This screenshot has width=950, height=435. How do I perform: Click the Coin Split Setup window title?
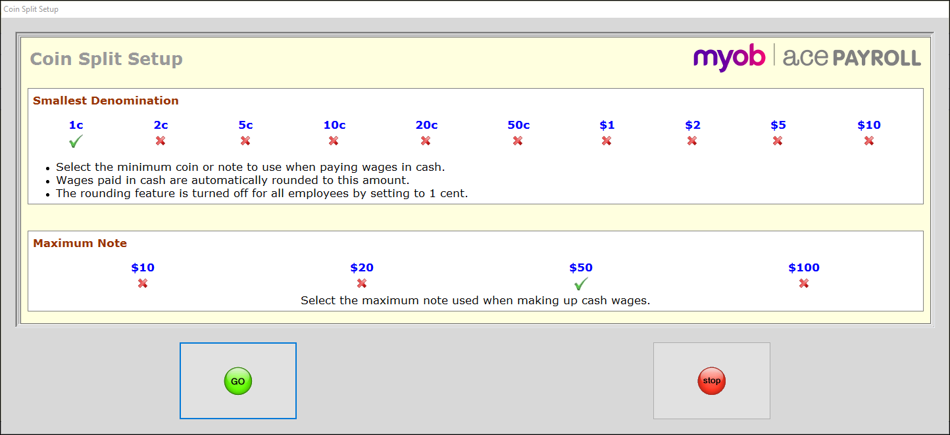[x=31, y=9]
